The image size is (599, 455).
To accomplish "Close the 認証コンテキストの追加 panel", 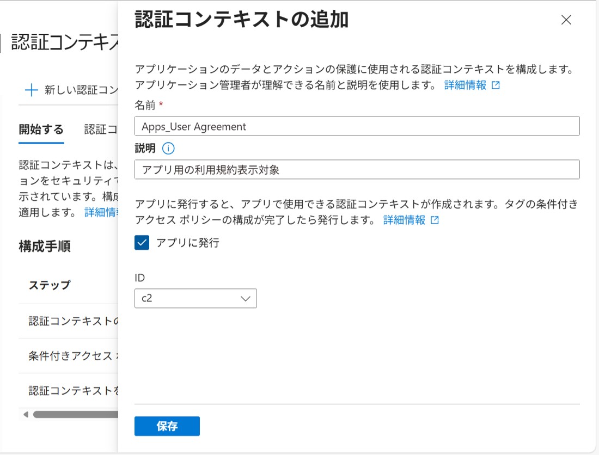I will (566, 21).
